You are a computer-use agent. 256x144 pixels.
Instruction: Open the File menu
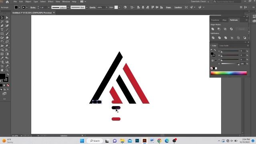pos(15,2)
